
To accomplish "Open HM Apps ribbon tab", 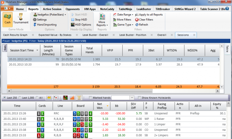I will pyautogui.click(x=90, y=9).
